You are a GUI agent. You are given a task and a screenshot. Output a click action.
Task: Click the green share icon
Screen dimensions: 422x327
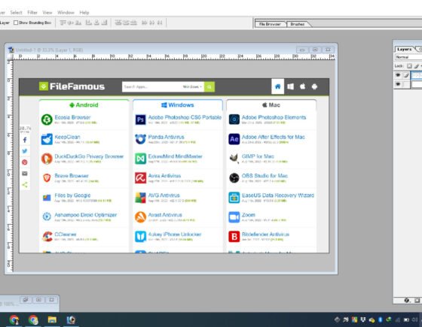(x=25, y=185)
